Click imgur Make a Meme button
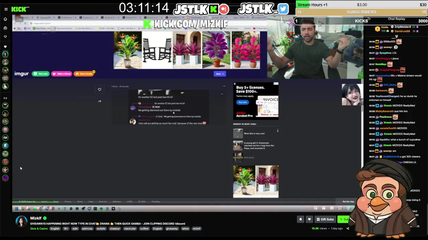 click(62, 74)
